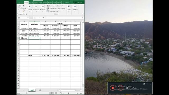Click the Celdas group icon
The width and height of the screenshot is (169, 95).
(69, 6)
